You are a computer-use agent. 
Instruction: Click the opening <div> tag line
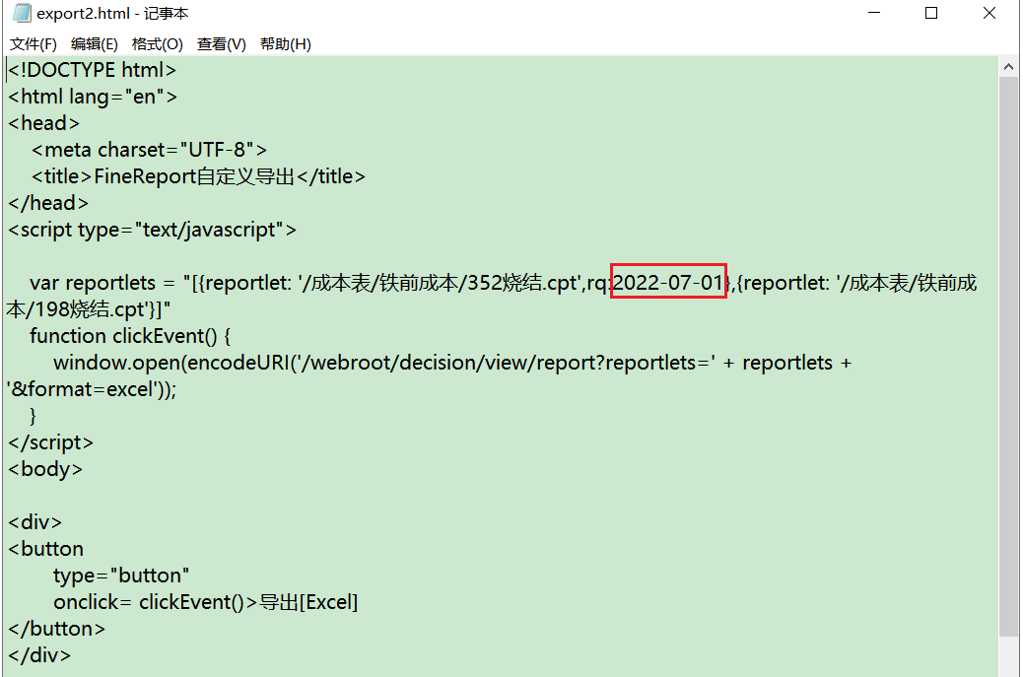click(x=35, y=522)
